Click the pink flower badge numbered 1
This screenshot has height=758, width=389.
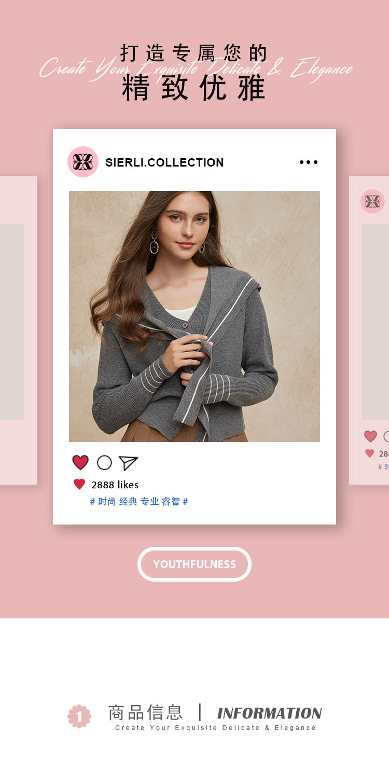(x=79, y=716)
